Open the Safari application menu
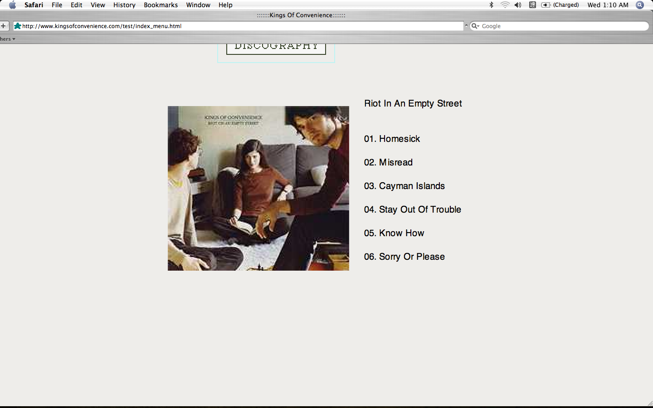 34,5
